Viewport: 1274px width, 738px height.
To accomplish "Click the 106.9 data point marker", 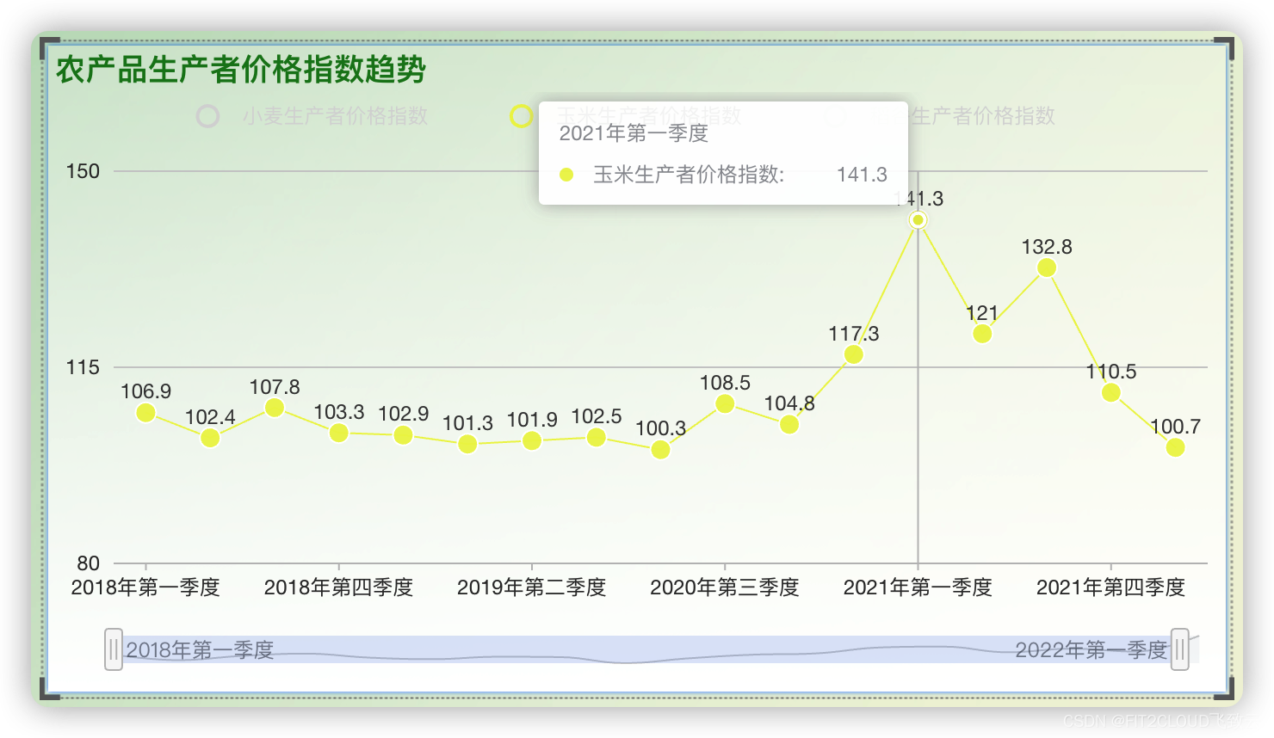I will (x=145, y=413).
